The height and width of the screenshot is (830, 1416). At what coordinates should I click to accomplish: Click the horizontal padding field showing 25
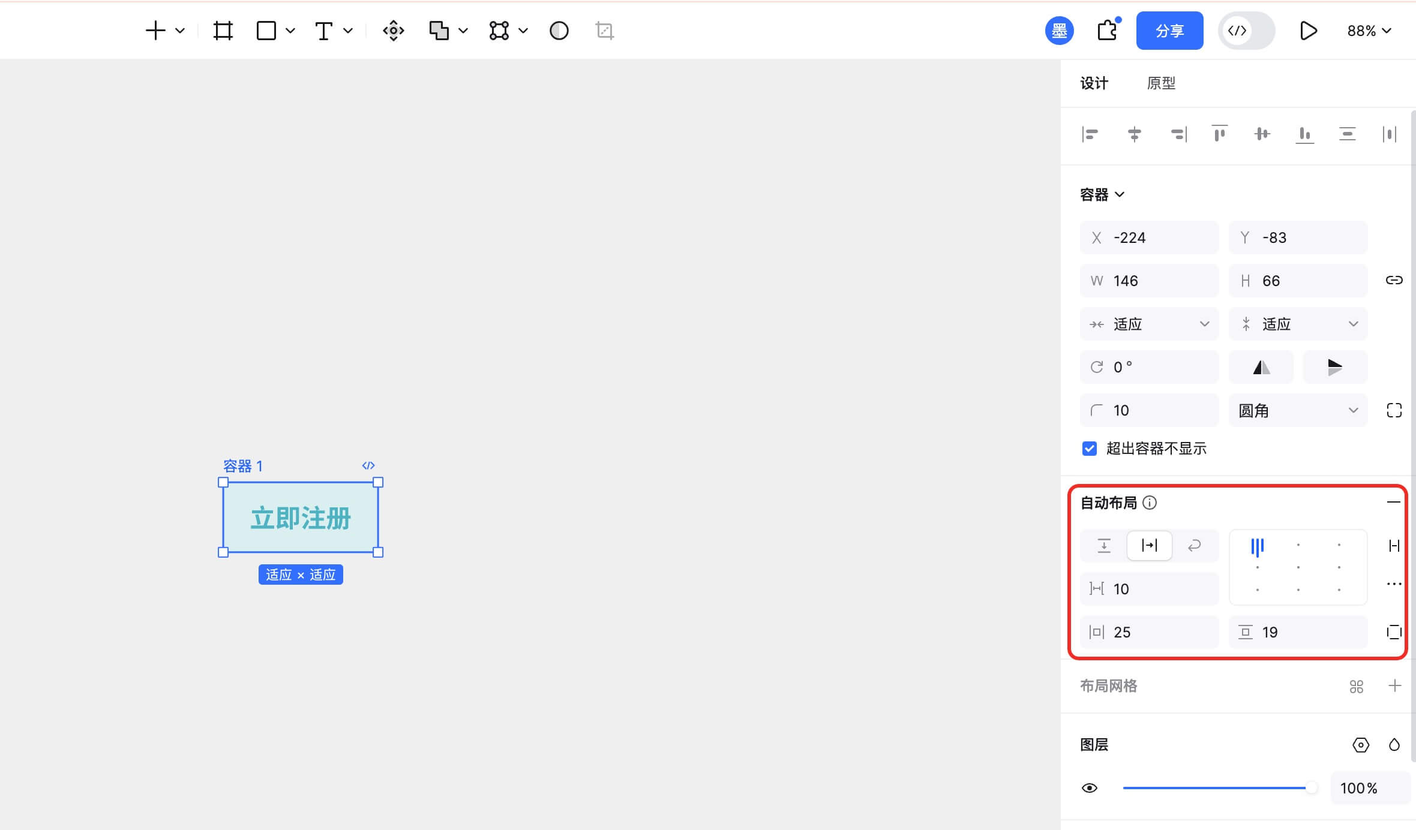pos(1149,632)
